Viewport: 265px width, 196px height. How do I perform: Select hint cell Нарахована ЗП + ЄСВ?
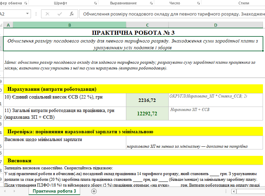(216, 114)
